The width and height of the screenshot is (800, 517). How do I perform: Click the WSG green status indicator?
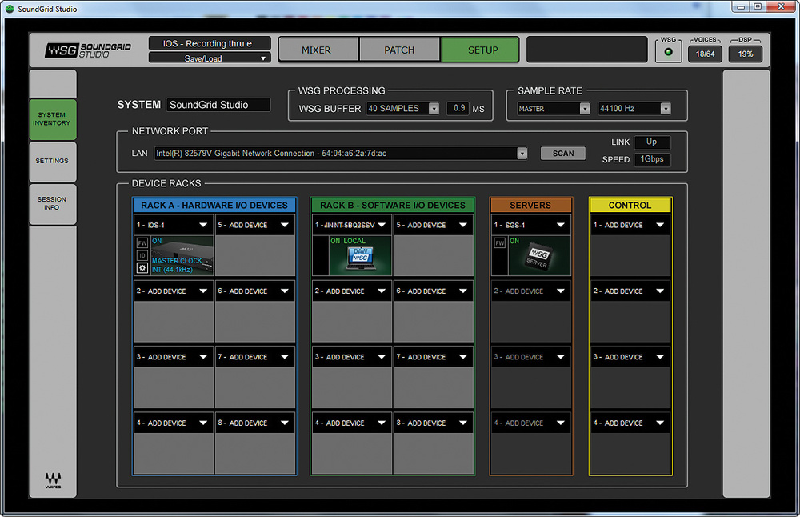click(668, 52)
